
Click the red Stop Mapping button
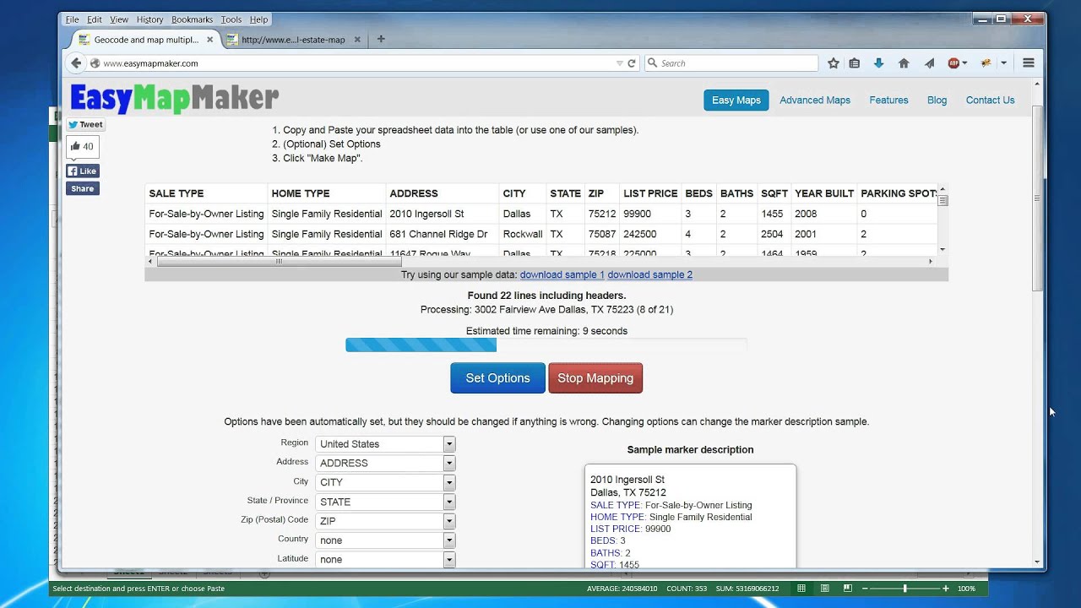click(595, 378)
